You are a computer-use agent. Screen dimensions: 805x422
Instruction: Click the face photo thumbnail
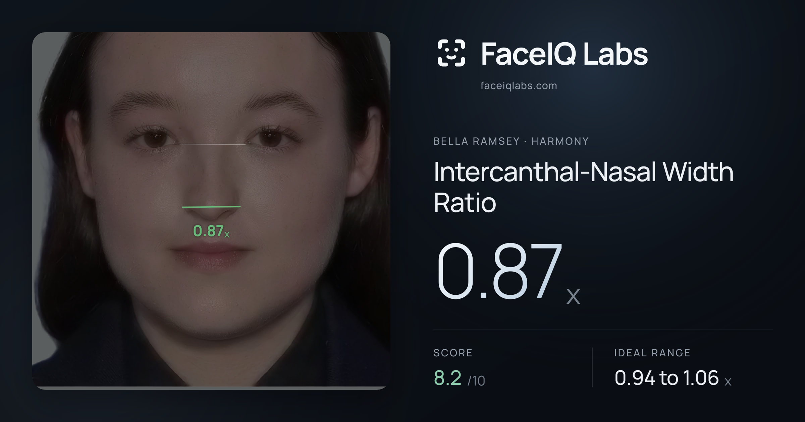pos(211,211)
